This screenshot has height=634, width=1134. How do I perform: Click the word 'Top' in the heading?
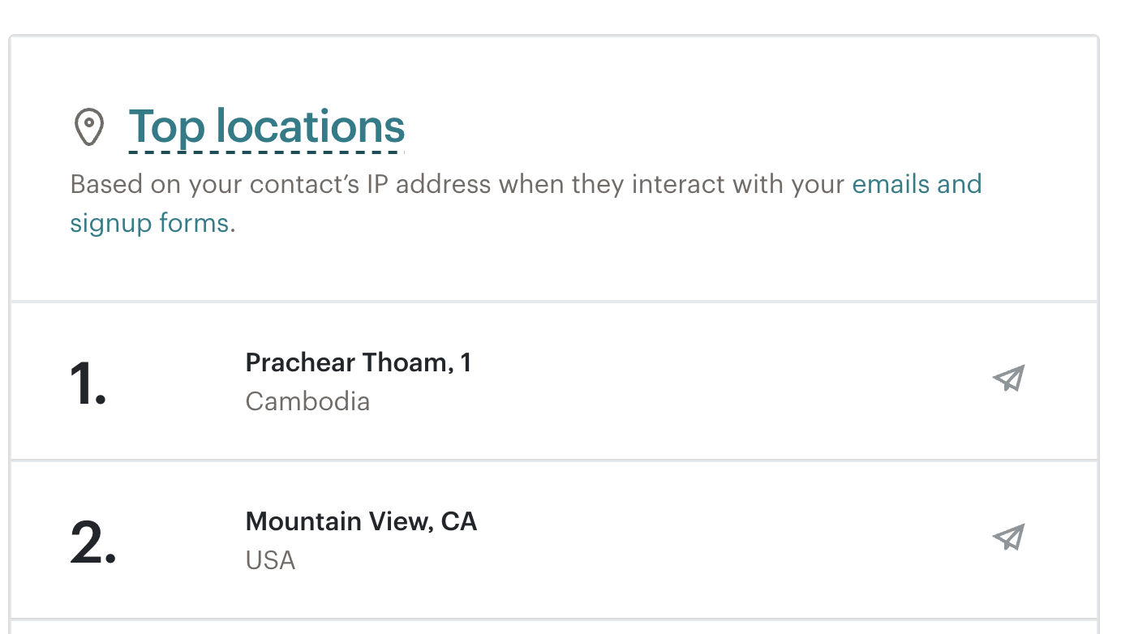pyautogui.click(x=166, y=128)
